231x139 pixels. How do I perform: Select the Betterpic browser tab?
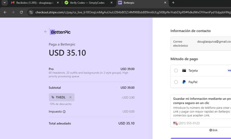(x=142, y=3)
